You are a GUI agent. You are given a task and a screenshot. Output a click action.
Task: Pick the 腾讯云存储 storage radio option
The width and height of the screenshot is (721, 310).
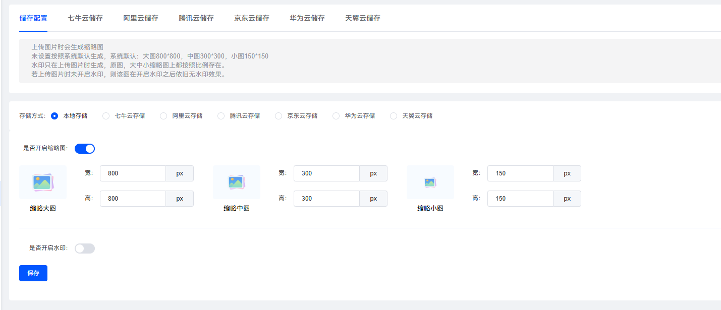221,116
